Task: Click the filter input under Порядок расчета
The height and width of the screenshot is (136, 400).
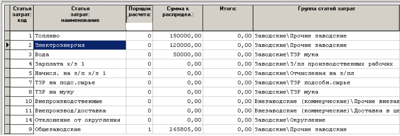Action: pyautogui.click(x=139, y=27)
